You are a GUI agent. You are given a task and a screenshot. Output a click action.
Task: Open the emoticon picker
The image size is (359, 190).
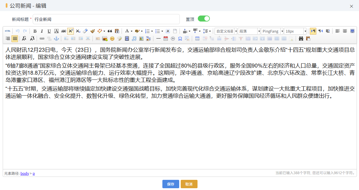tap(112, 39)
